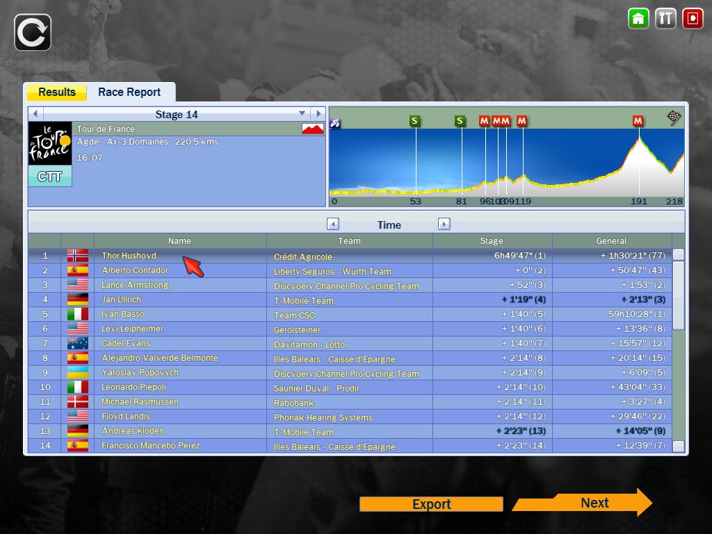Click the checkered finish flag icon
The width and height of the screenshot is (712, 534).
point(674,118)
